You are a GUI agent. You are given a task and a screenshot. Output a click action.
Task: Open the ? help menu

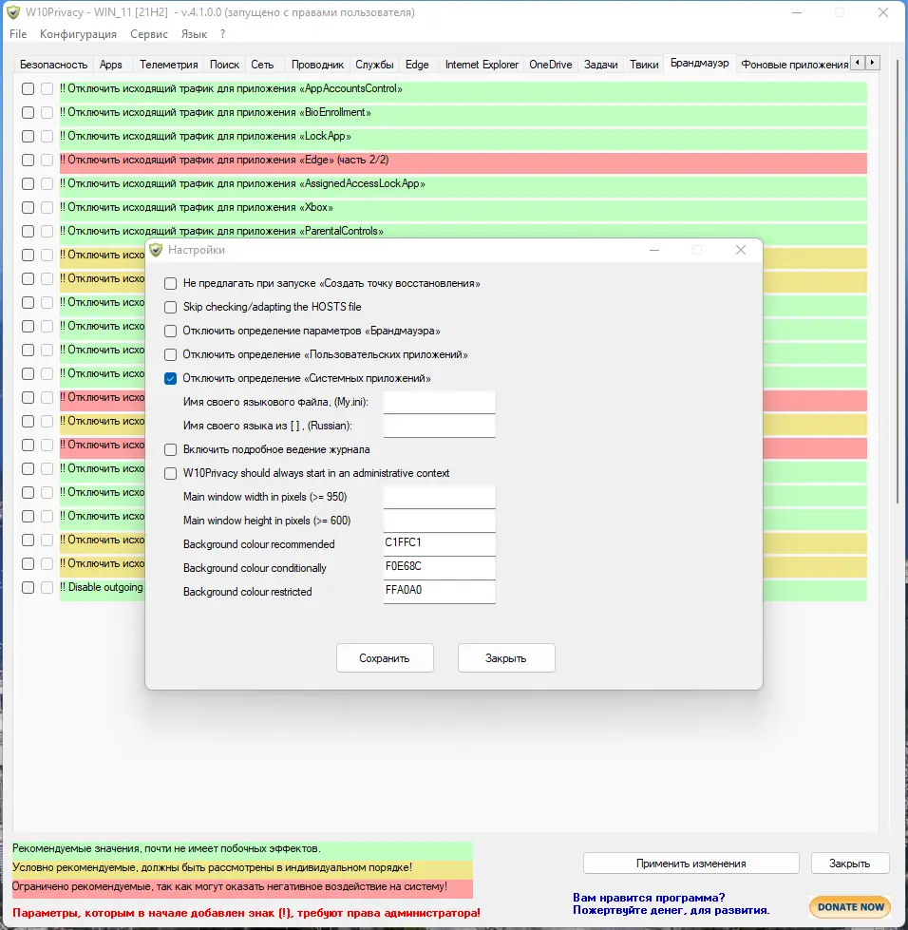click(222, 34)
